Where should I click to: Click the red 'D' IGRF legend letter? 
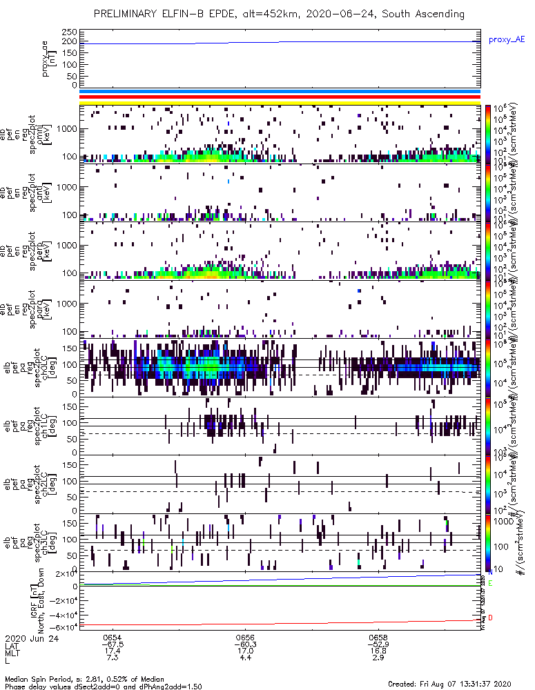[491, 618]
